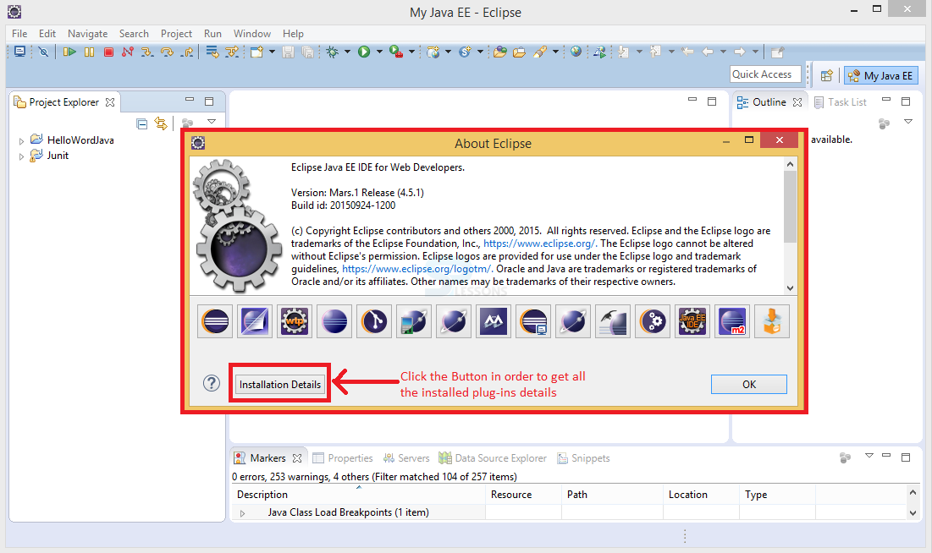Click the green Resume debug icon
The width and height of the screenshot is (932, 553).
click(x=69, y=52)
